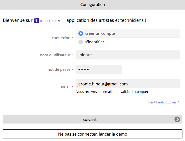The width and height of the screenshot is (185, 141).
Task: Click the email validation note under email field
Action: pyautogui.click(x=112, y=92)
